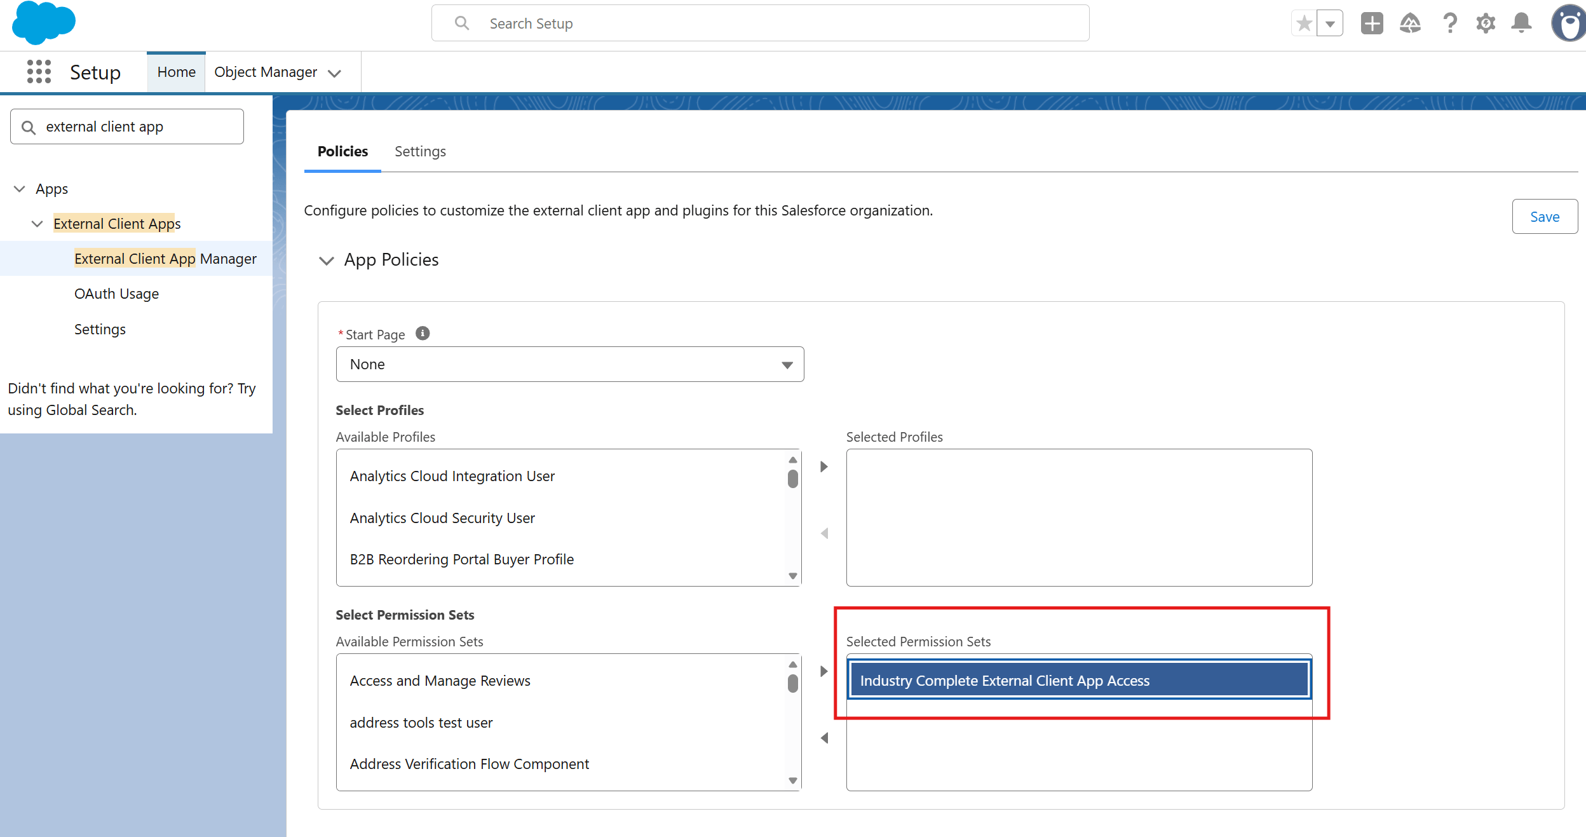Screen dimensions: 1586x837
Task: Collapse the App Policies section
Action: pyautogui.click(x=327, y=261)
